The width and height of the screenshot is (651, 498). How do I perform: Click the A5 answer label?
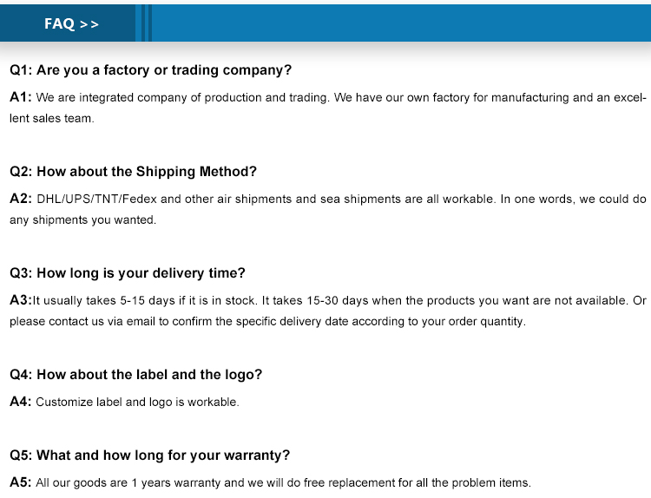click(x=20, y=482)
